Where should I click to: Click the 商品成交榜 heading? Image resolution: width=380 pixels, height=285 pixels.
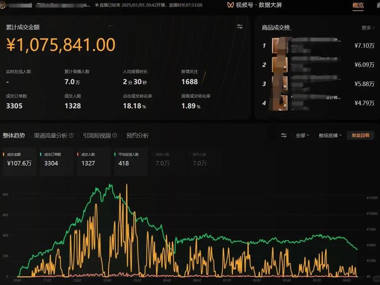point(276,28)
